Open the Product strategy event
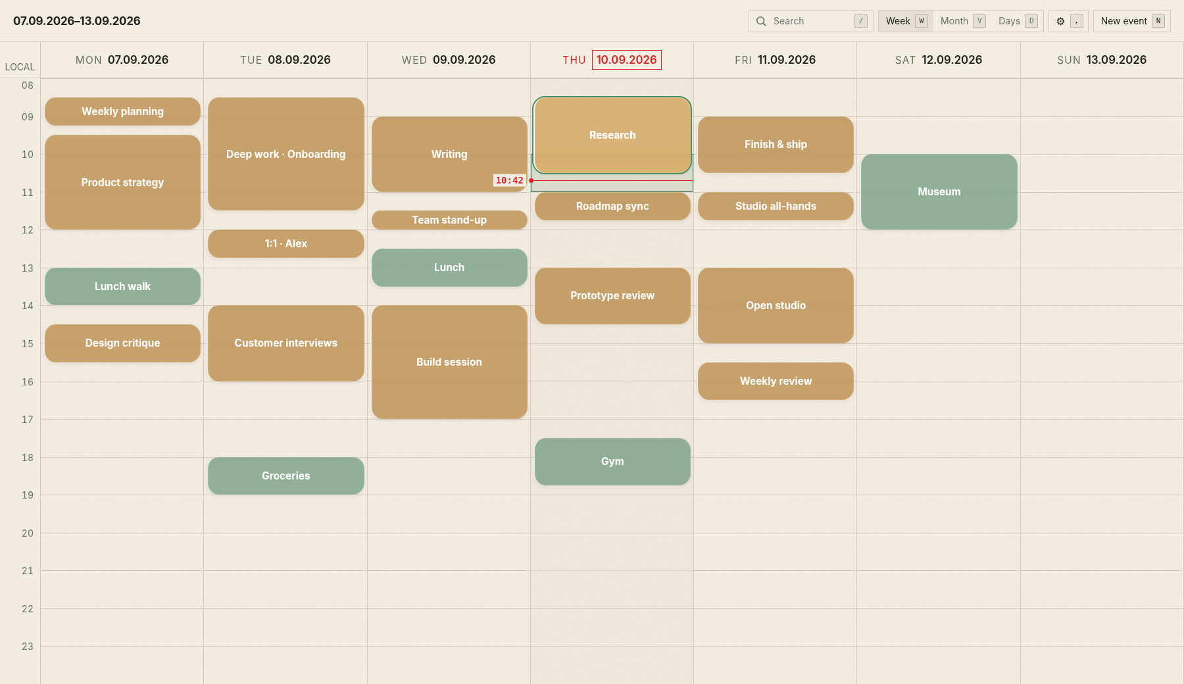 click(x=122, y=182)
